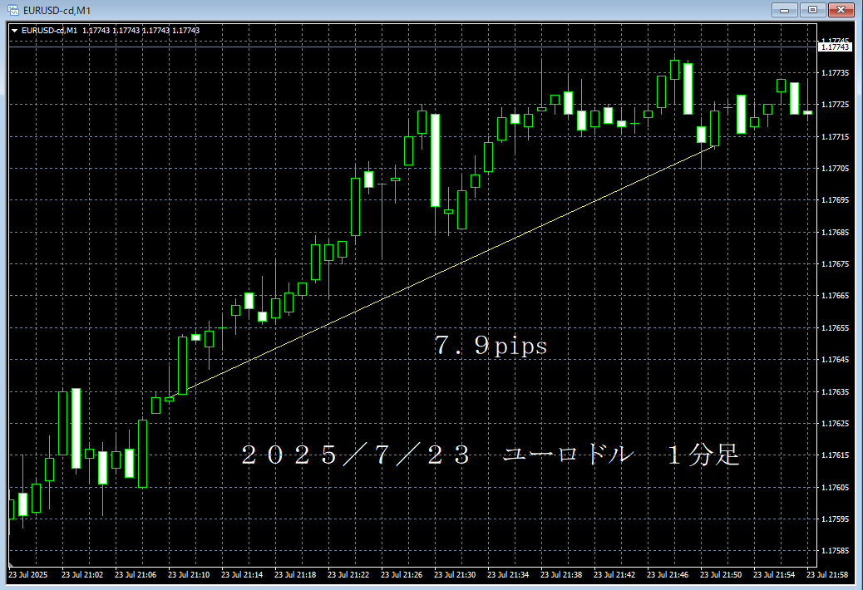Open the chart dropdown arrow beside EURUSD-cd,M1
The width and height of the screenshot is (863, 590).
15,31
